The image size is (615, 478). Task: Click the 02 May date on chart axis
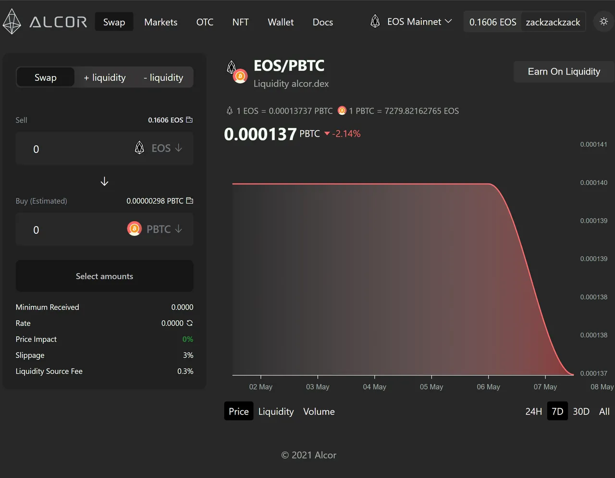click(261, 387)
